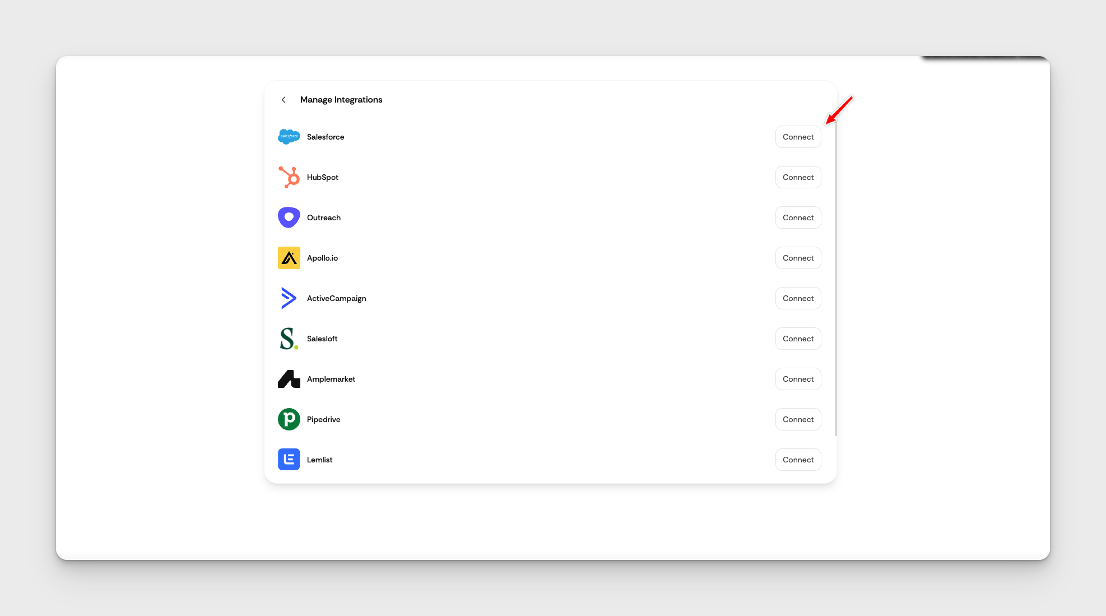Click the Lemlist blue logo icon
Image resolution: width=1106 pixels, height=616 pixels.
click(x=289, y=460)
